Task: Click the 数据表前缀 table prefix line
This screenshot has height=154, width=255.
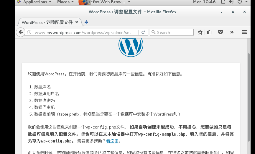Action: pos(107,114)
